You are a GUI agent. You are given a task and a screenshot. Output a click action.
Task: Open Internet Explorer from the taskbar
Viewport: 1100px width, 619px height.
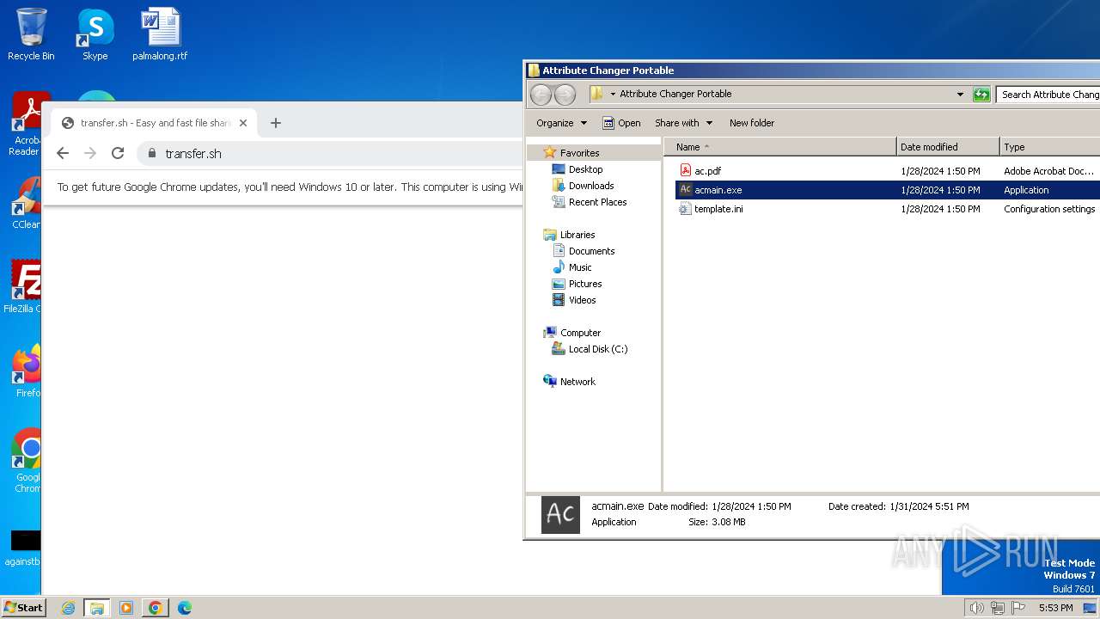coord(68,608)
